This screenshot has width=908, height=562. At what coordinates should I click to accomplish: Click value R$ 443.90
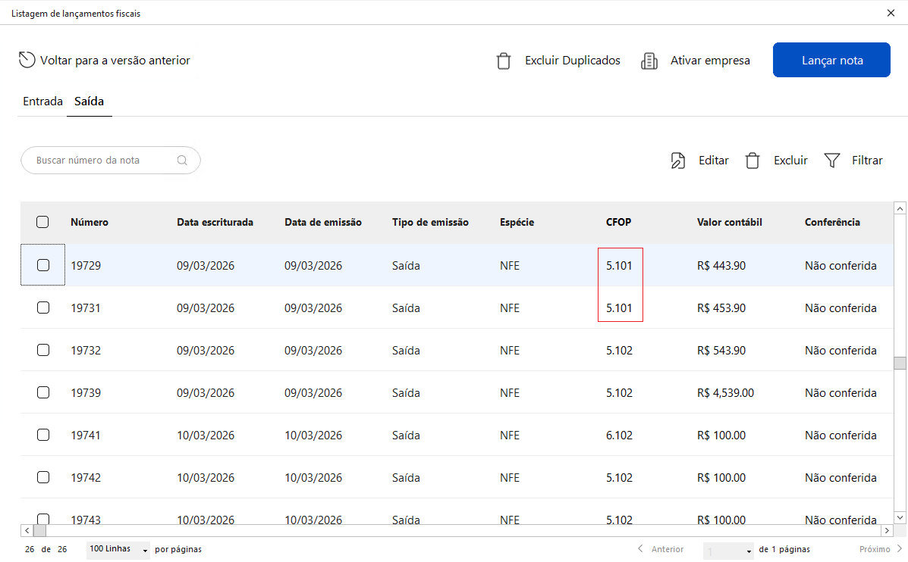point(721,265)
